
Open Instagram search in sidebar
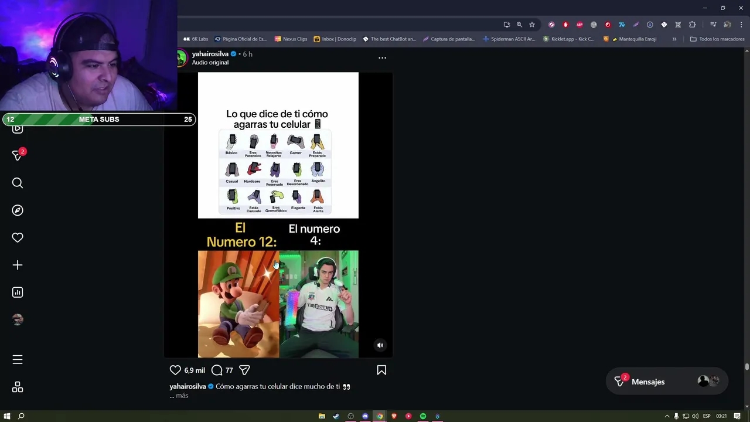[18, 183]
